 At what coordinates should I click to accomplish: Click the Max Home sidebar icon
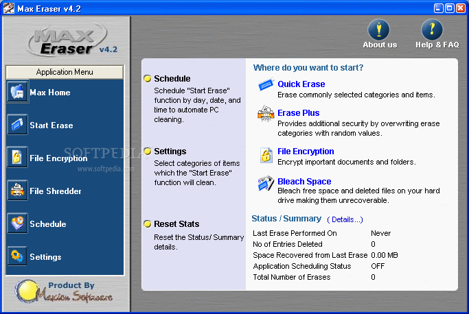coord(17,92)
